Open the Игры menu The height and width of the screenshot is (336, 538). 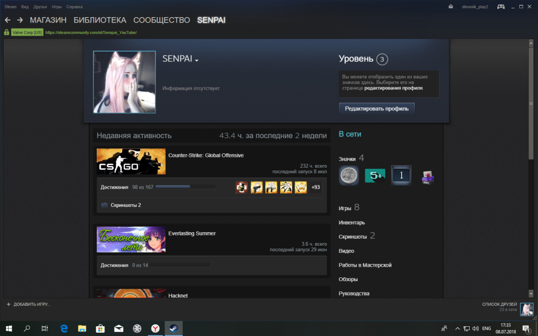[x=56, y=7]
